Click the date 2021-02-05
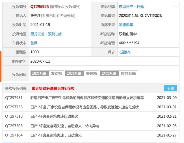This screenshot has height=143, width=184. click(167, 126)
